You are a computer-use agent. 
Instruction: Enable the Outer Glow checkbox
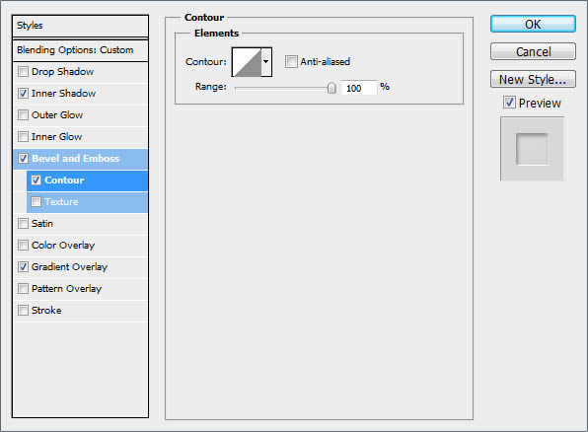pos(24,115)
